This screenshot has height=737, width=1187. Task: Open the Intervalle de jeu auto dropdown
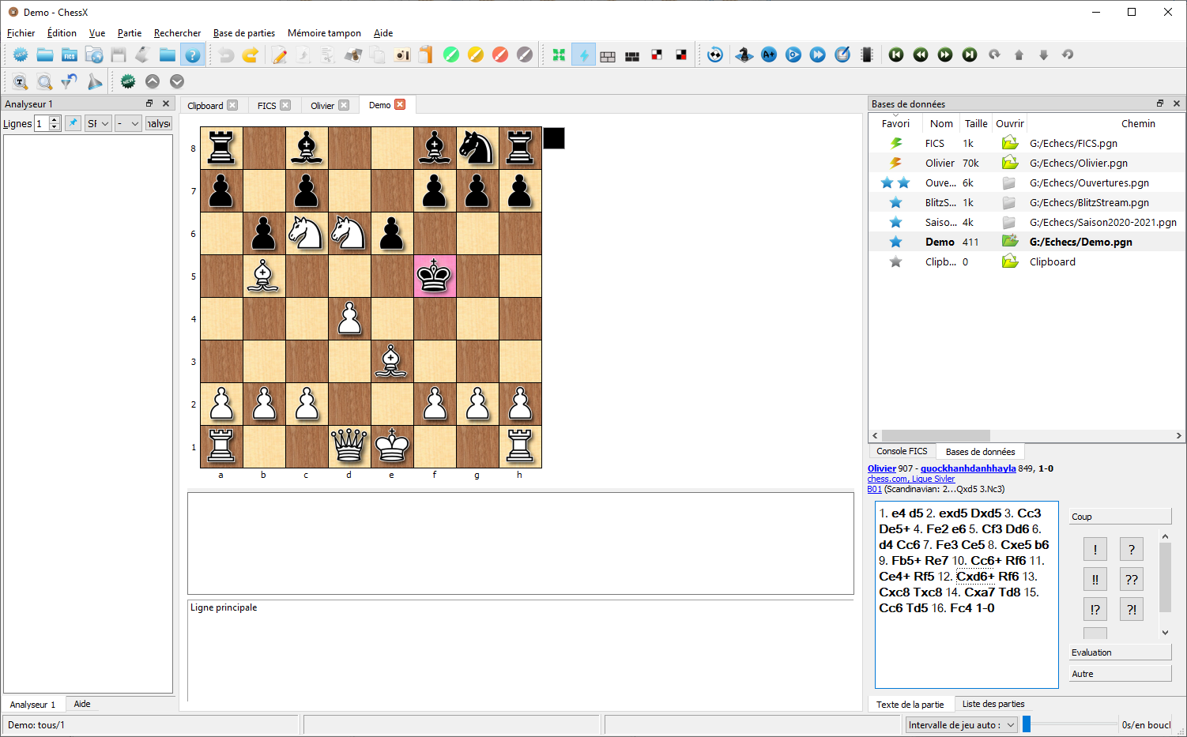pos(961,725)
